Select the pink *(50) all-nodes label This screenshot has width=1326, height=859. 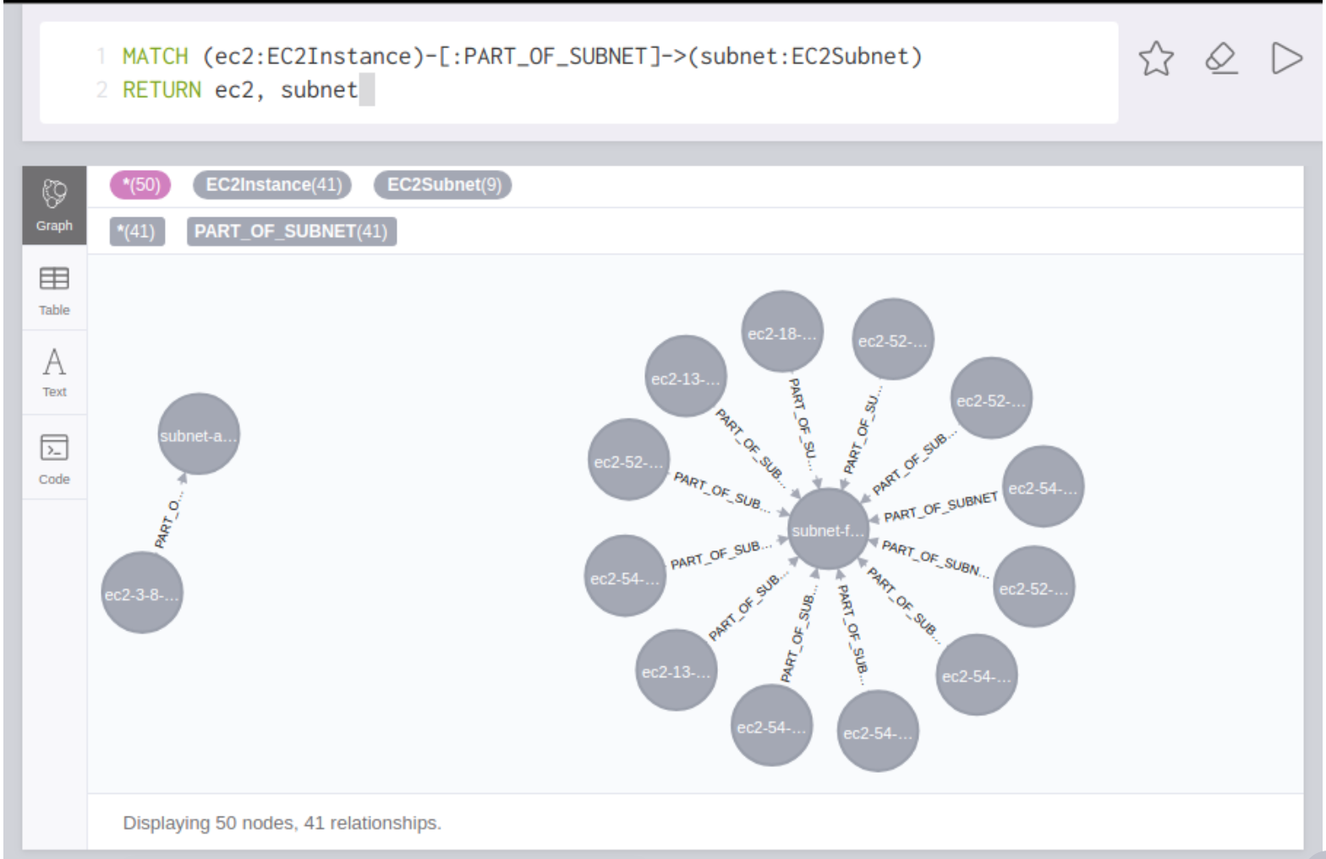140,185
